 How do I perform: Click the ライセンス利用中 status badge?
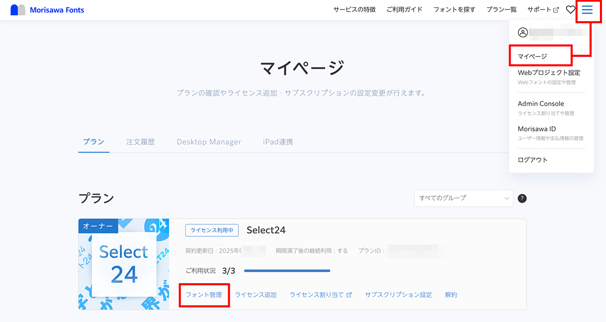coord(212,230)
